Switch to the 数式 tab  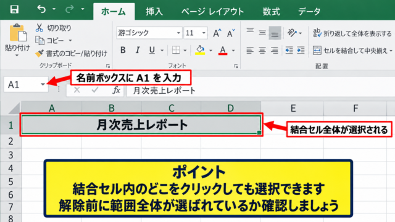tap(271, 12)
